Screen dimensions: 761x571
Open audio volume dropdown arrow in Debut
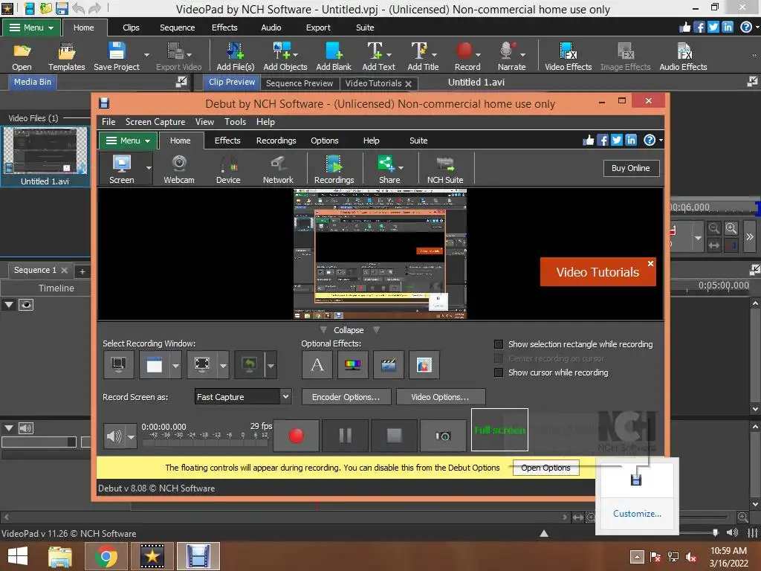click(x=131, y=436)
